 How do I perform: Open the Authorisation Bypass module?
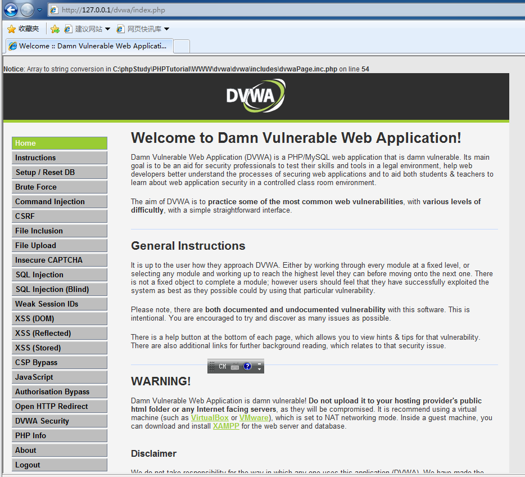pyautogui.click(x=60, y=391)
